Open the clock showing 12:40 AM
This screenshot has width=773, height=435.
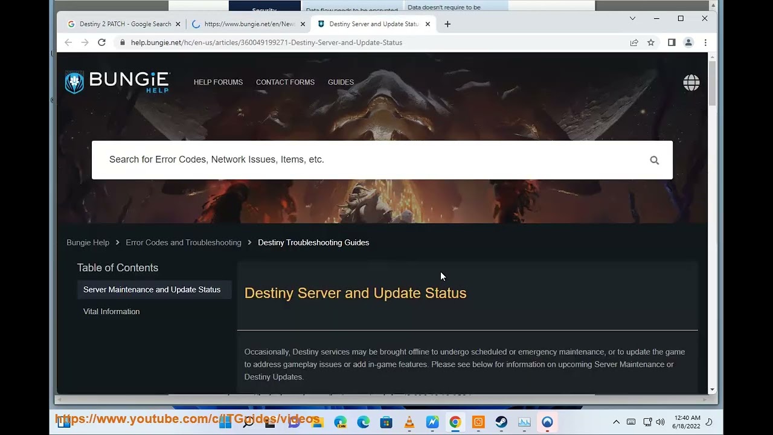685,422
